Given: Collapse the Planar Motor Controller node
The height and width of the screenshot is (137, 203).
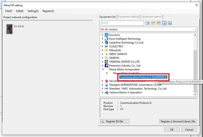Looking at the screenshot, I should [x=107, y=73].
